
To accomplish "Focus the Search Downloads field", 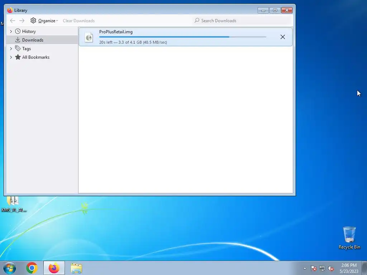I will [242, 20].
